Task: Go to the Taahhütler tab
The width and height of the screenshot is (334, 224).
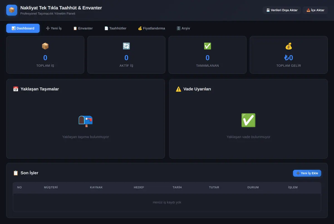Action: 116,28
